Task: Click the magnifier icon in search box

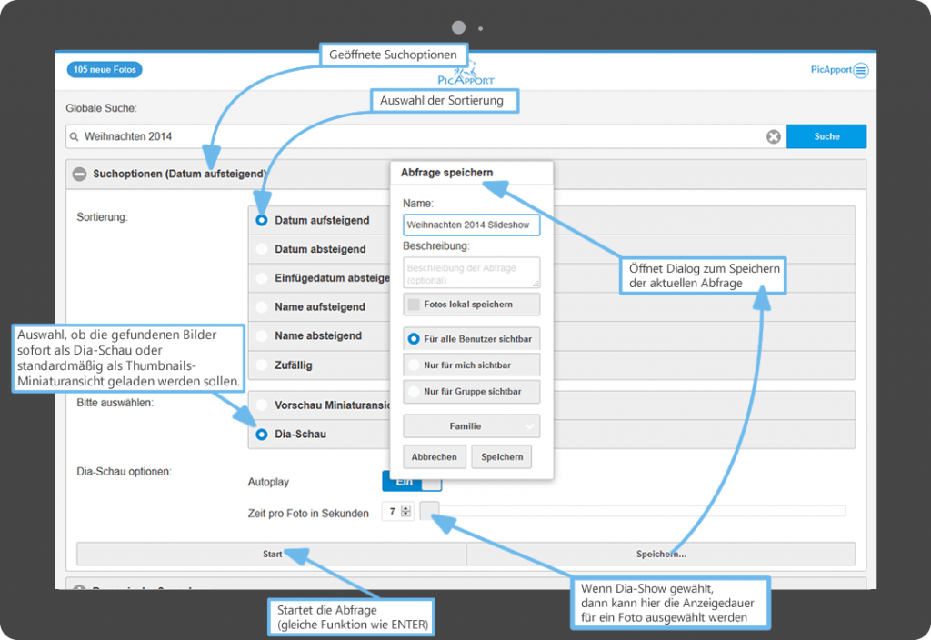Action: tap(74, 137)
